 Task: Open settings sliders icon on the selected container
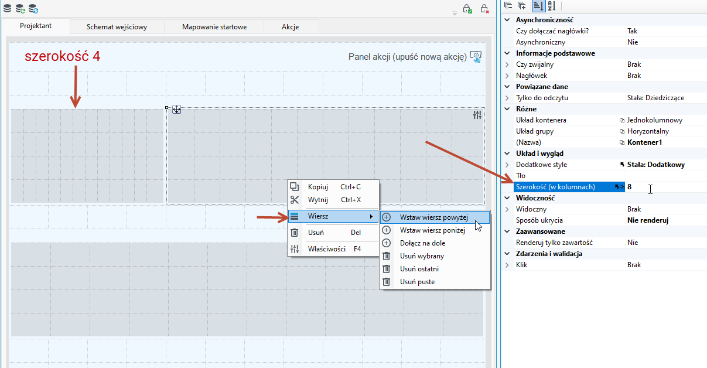click(477, 115)
